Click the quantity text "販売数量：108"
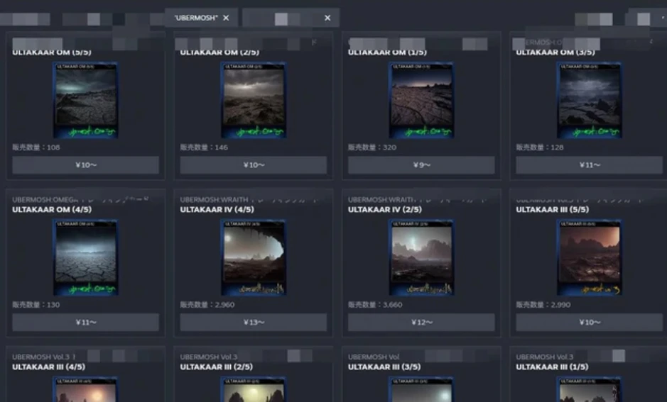667x402 pixels. (x=36, y=147)
